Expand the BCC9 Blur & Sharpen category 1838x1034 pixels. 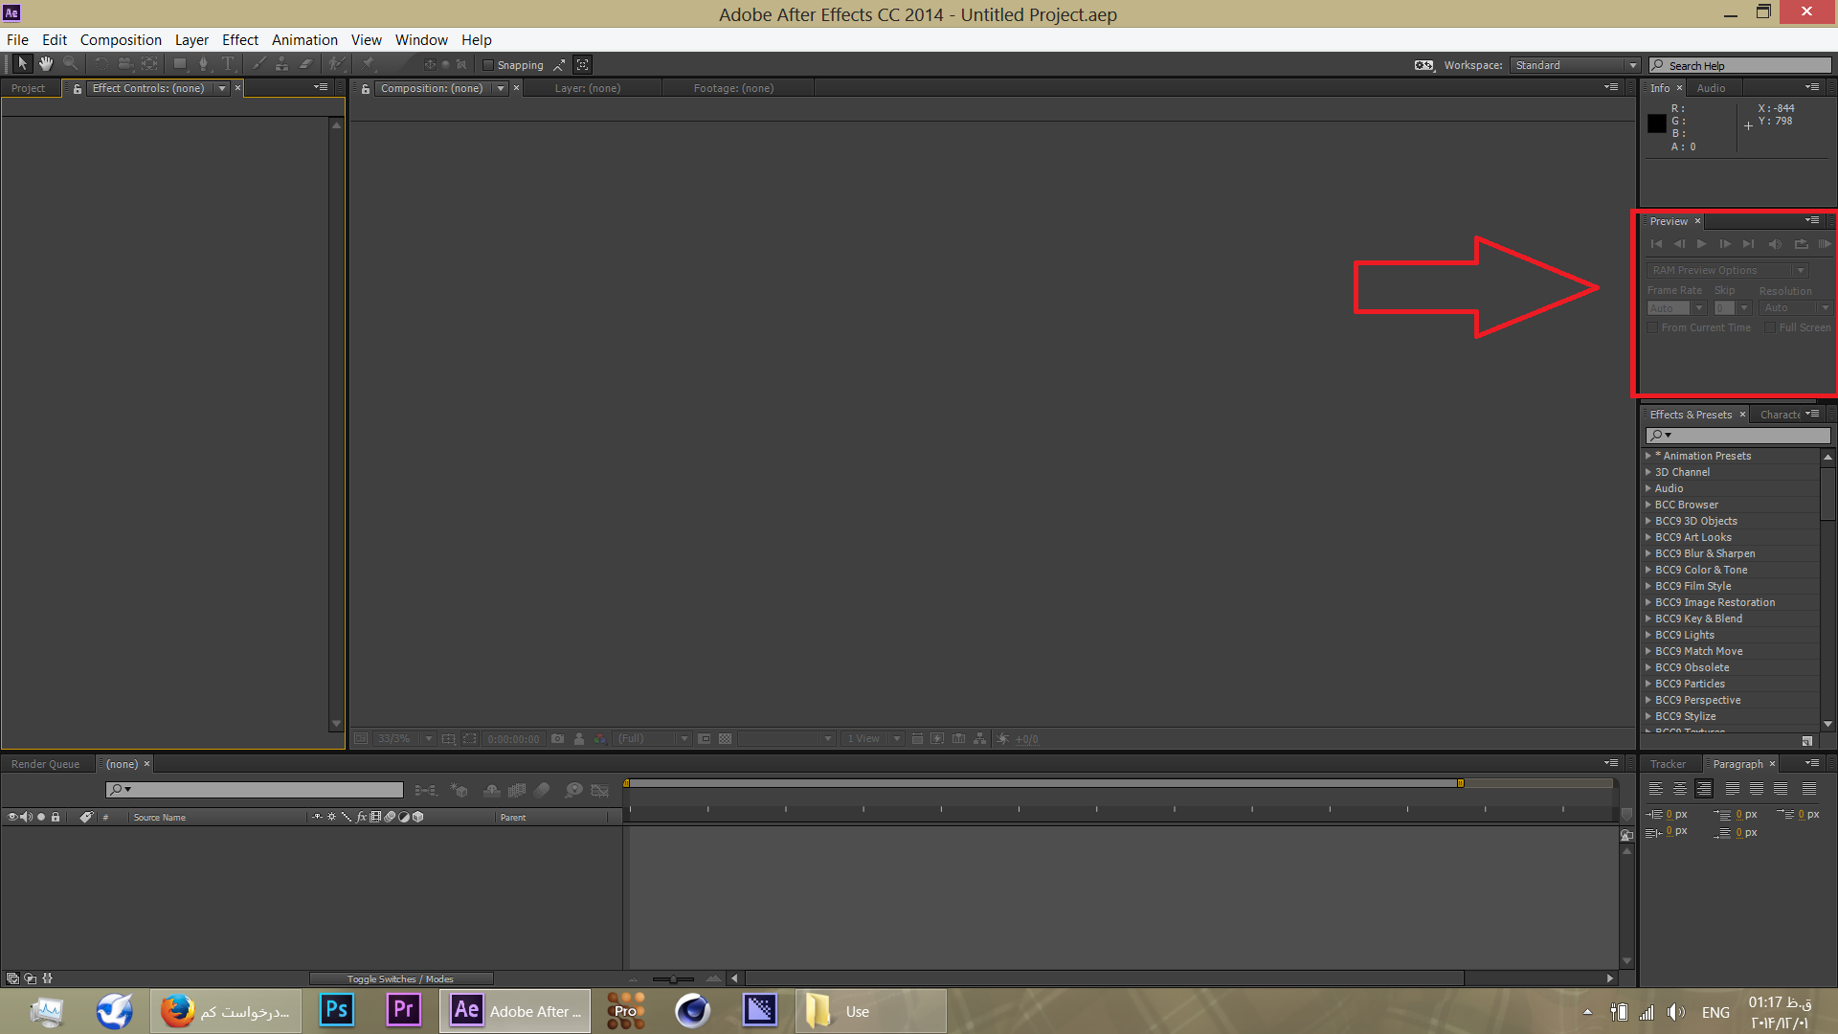click(1648, 553)
